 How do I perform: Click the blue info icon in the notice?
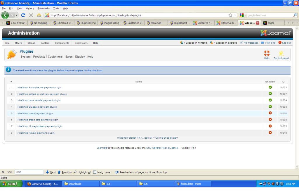point(8,70)
